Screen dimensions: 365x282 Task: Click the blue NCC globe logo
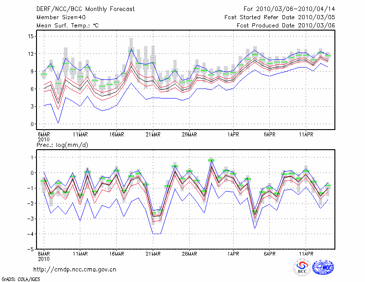[x=323, y=267]
